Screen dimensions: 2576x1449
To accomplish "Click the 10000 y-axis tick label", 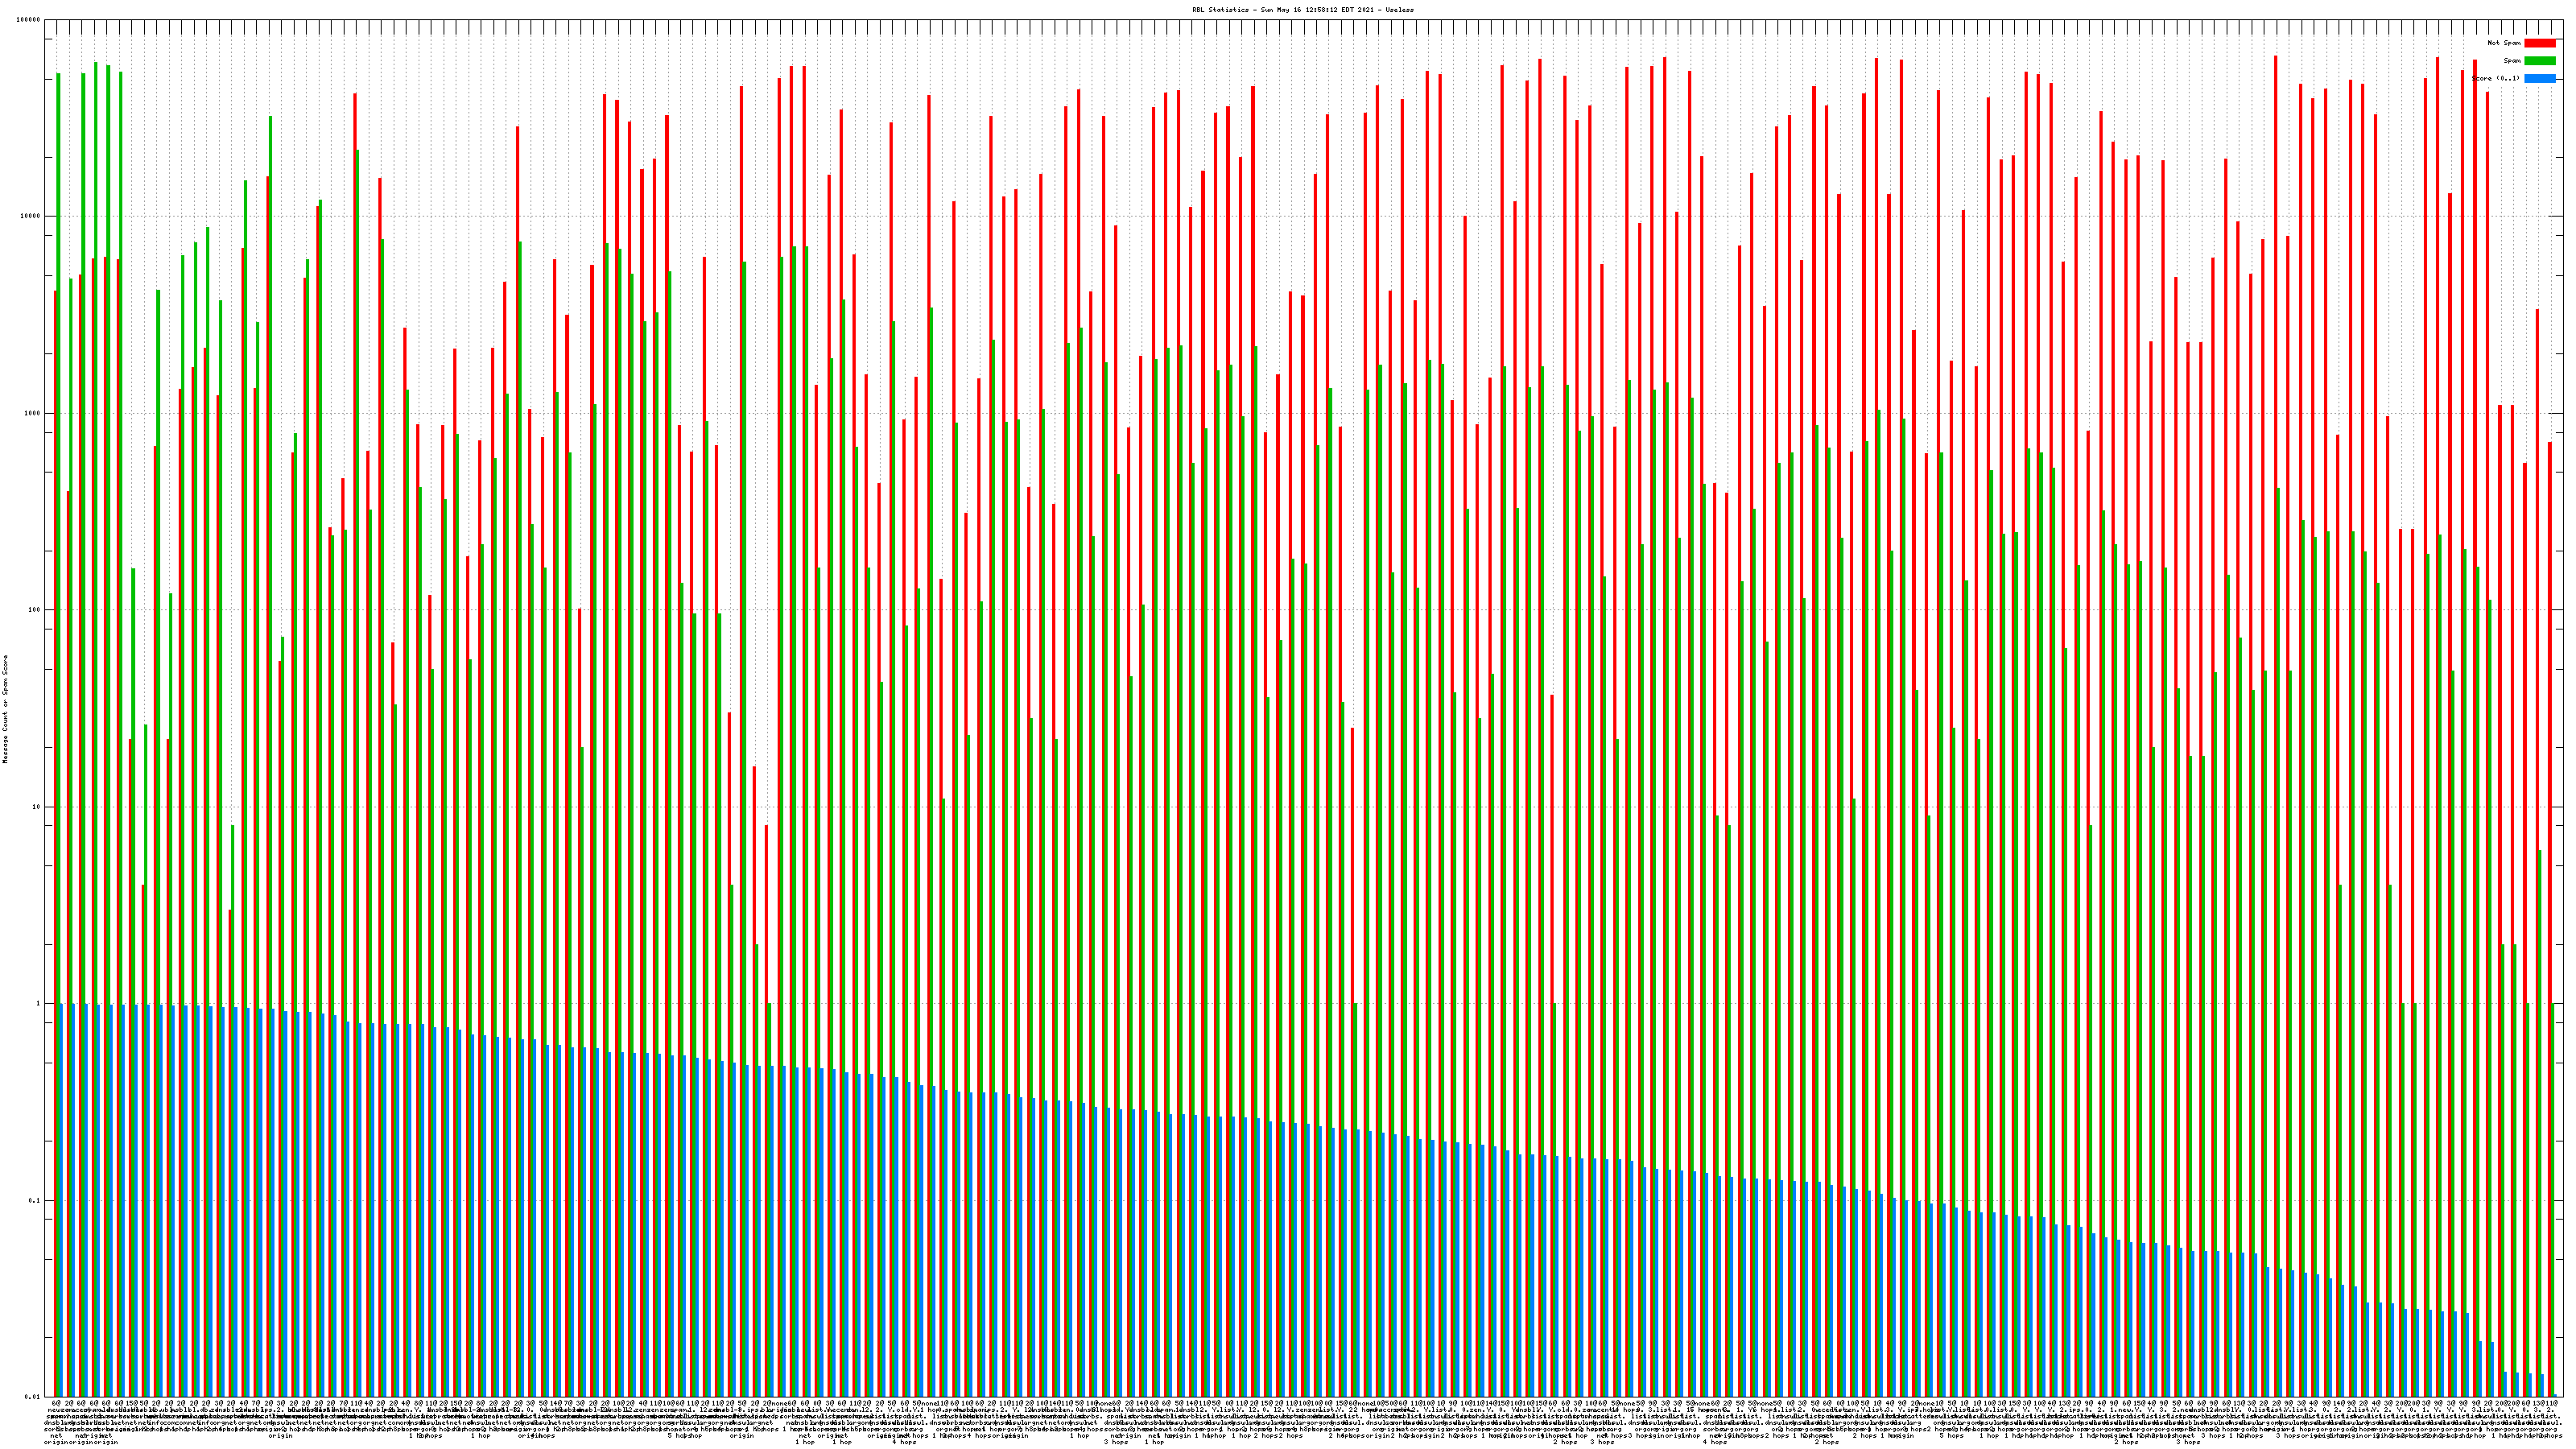I will pos(31,216).
